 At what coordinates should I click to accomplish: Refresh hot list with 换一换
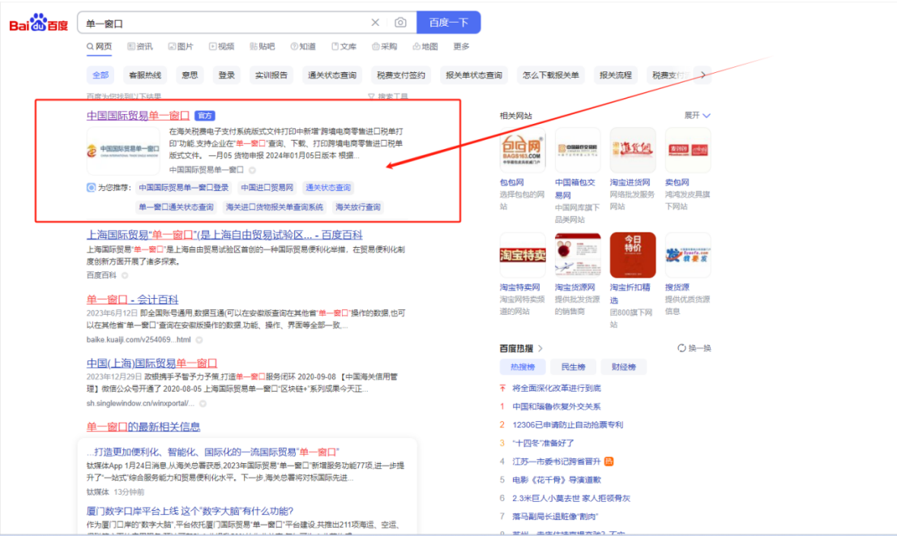[694, 348]
